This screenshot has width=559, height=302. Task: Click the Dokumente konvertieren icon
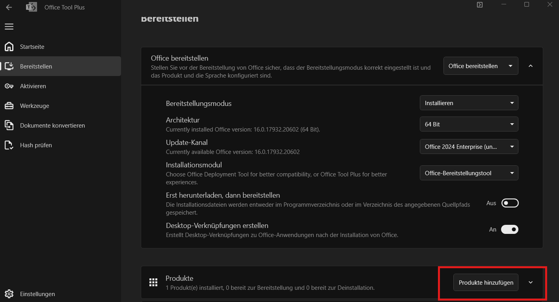pyautogui.click(x=9, y=126)
